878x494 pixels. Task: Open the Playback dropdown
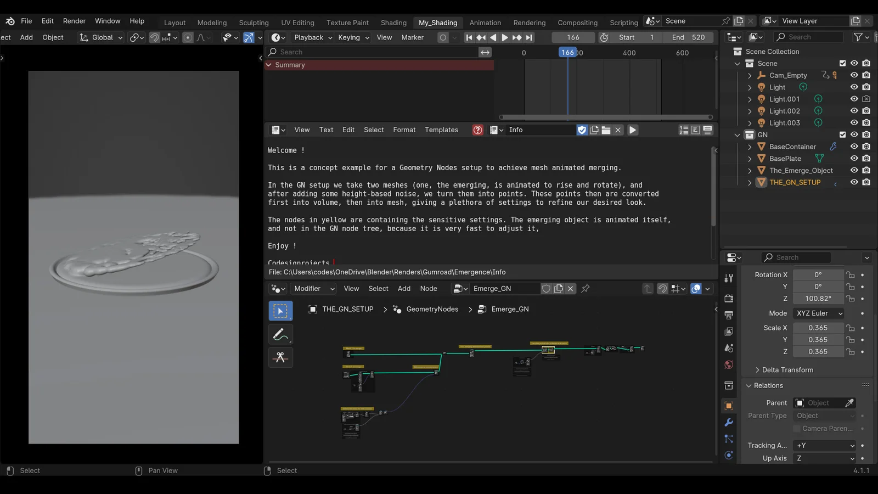(312, 37)
